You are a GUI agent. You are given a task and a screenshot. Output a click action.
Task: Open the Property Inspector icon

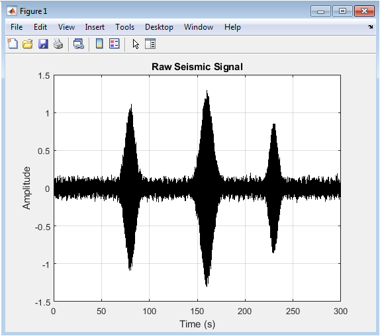150,44
